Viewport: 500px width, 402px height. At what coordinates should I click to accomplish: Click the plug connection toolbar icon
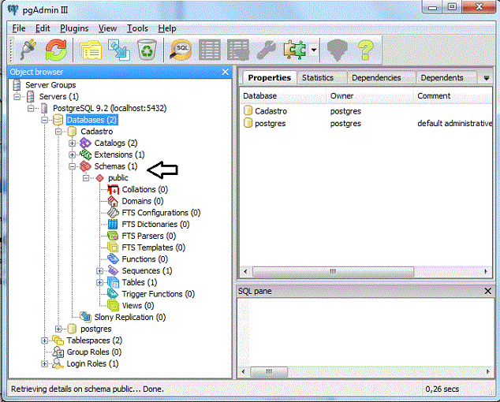[x=28, y=50]
